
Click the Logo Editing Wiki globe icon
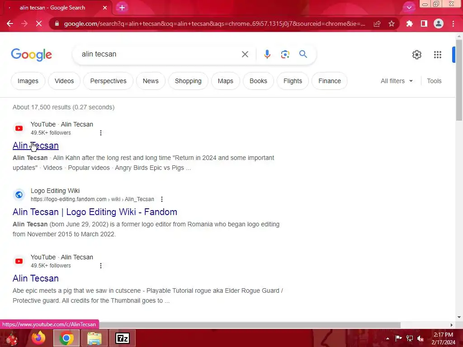19,195
